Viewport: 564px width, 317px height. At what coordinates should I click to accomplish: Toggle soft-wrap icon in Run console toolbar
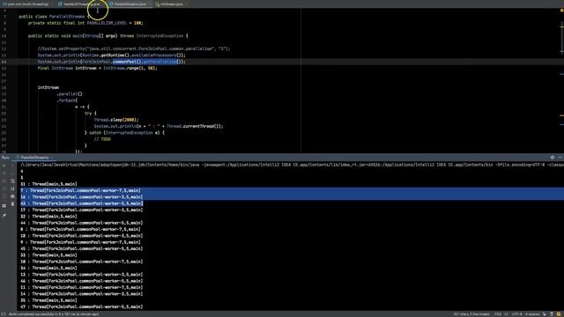point(12,181)
